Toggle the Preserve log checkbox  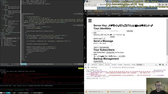tap(113, 67)
